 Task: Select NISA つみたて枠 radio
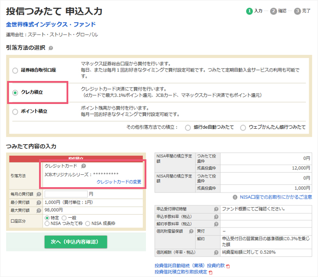pyautogui.click(x=47, y=223)
